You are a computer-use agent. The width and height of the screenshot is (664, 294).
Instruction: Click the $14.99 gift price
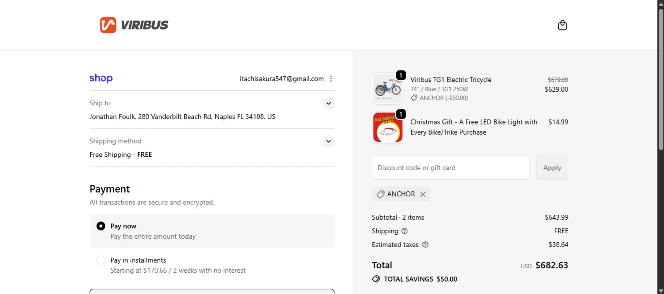558,122
